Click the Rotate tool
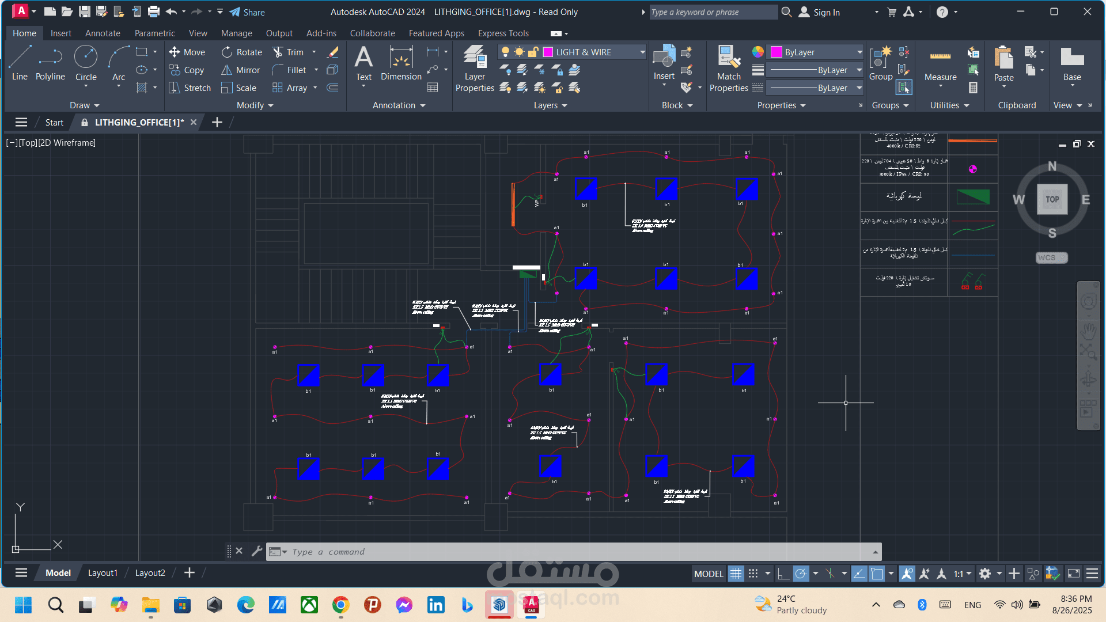Image resolution: width=1106 pixels, height=622 pixels. [x=242, y=52]
